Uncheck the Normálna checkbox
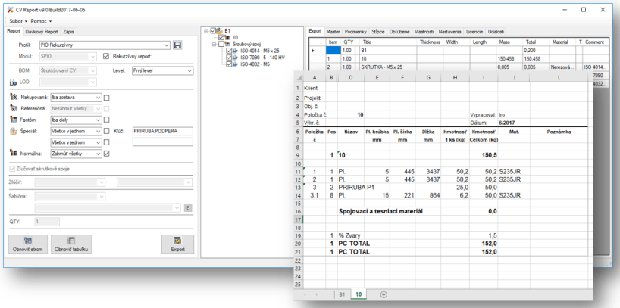Screen dimensions: 620x308 click(107, 154)
